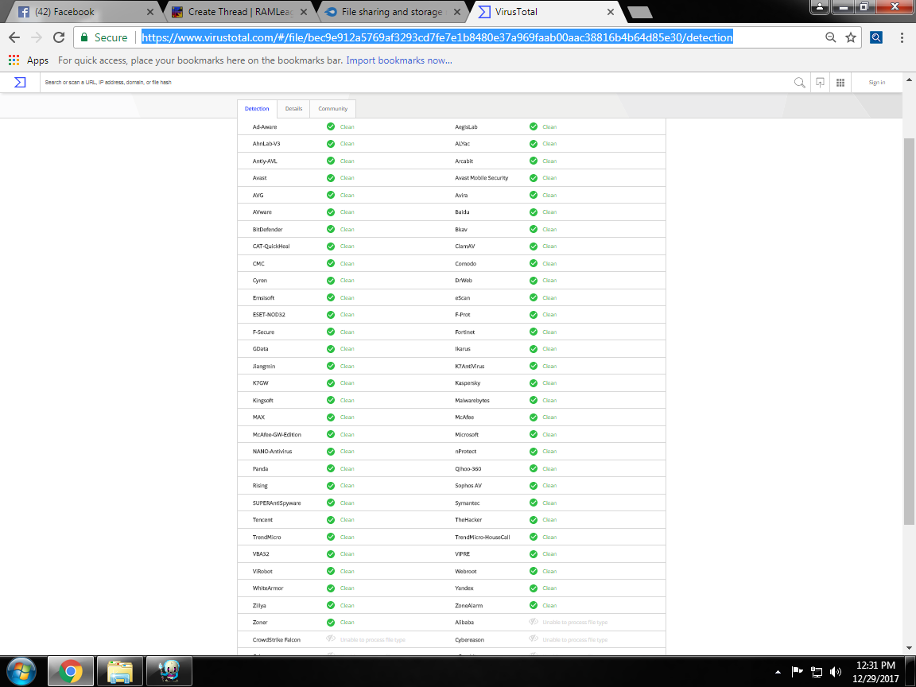Click the green check icon in McAfee row

click(534, 417)
